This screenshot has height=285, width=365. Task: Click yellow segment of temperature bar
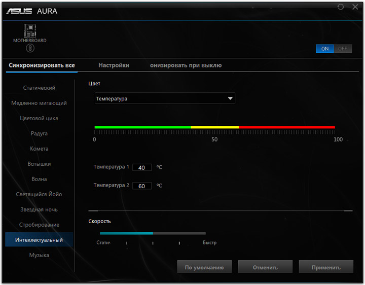[x=215, y=127]
